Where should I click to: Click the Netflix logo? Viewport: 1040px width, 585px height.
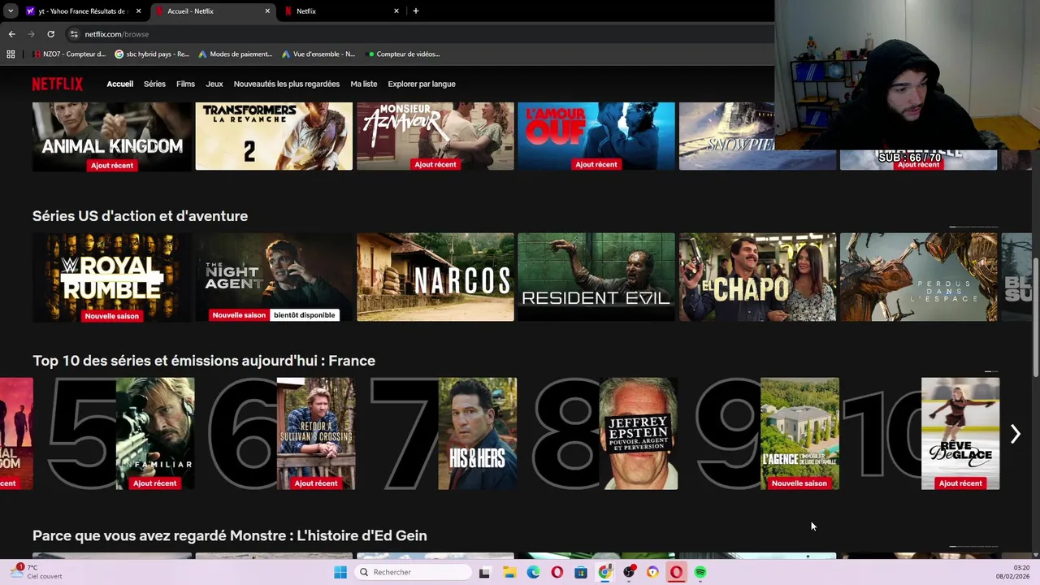(x=58, y=84)
